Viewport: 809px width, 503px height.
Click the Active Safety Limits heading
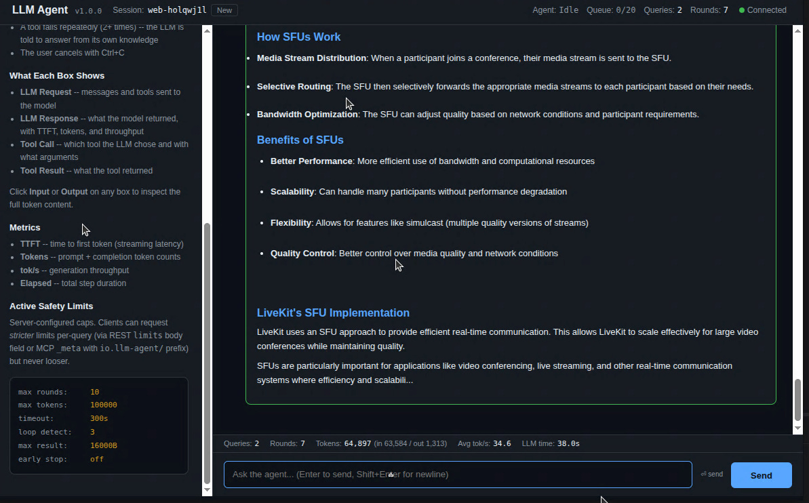tap(51, 306)
